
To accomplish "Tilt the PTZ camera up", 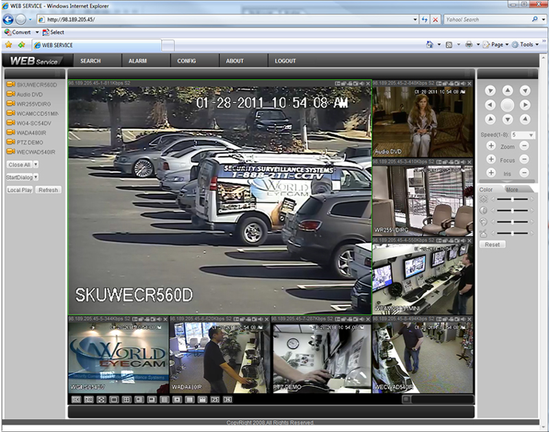I will point(507,91).
